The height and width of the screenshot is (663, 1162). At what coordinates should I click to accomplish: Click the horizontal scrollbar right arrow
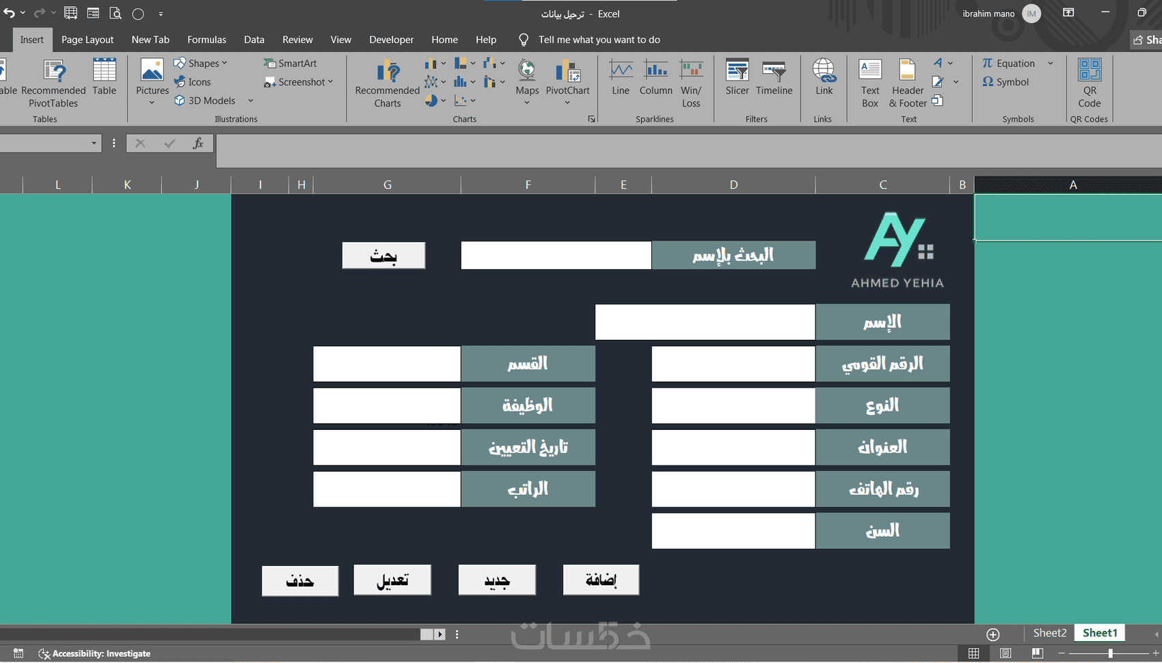tap(440, 634)
